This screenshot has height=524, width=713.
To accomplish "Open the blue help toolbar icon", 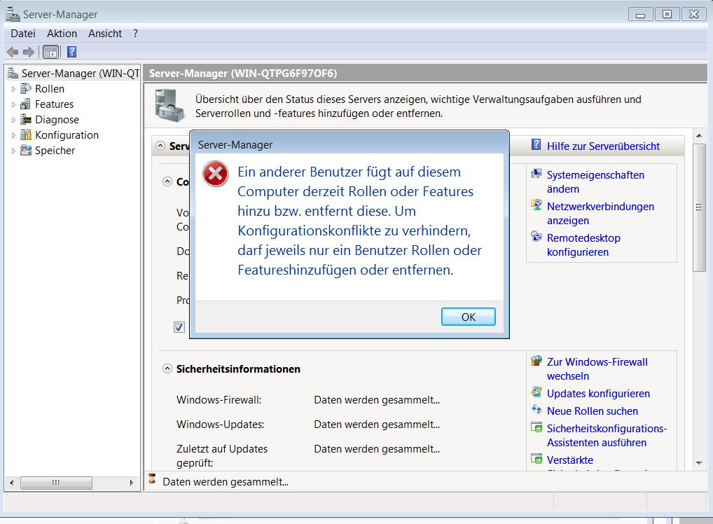I will click(x=72, y=52).
